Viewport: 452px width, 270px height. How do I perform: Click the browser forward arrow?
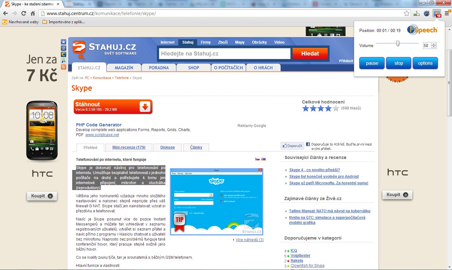[14, 13]
